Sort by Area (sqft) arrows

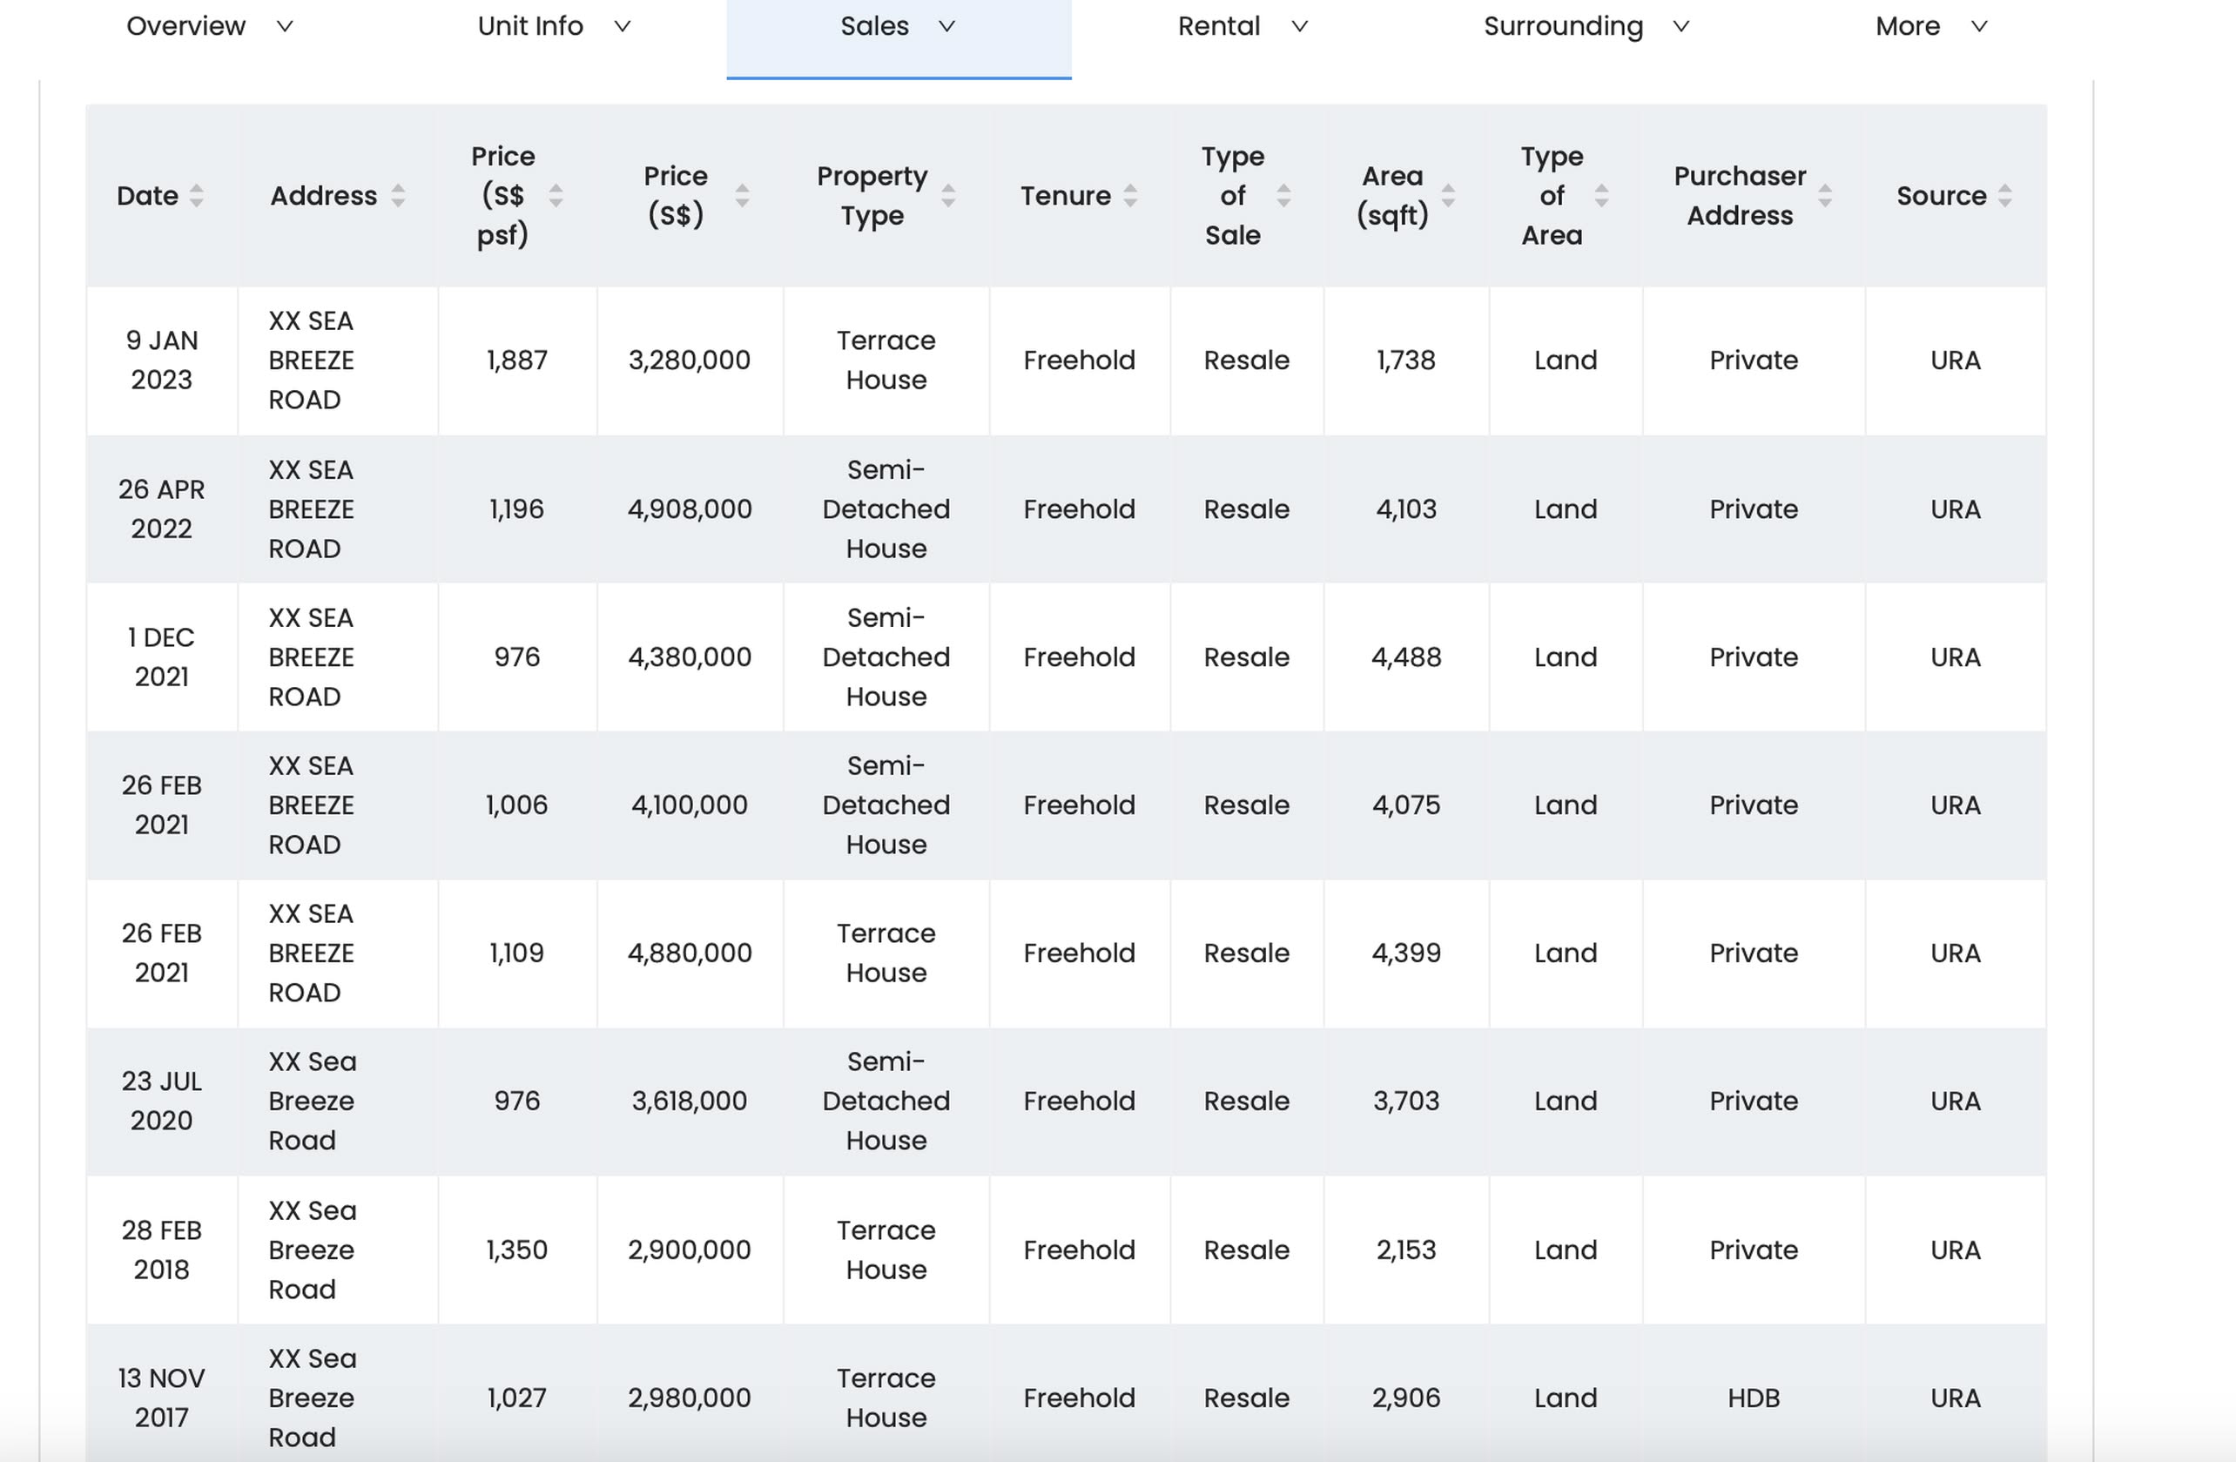point(1449,195)
